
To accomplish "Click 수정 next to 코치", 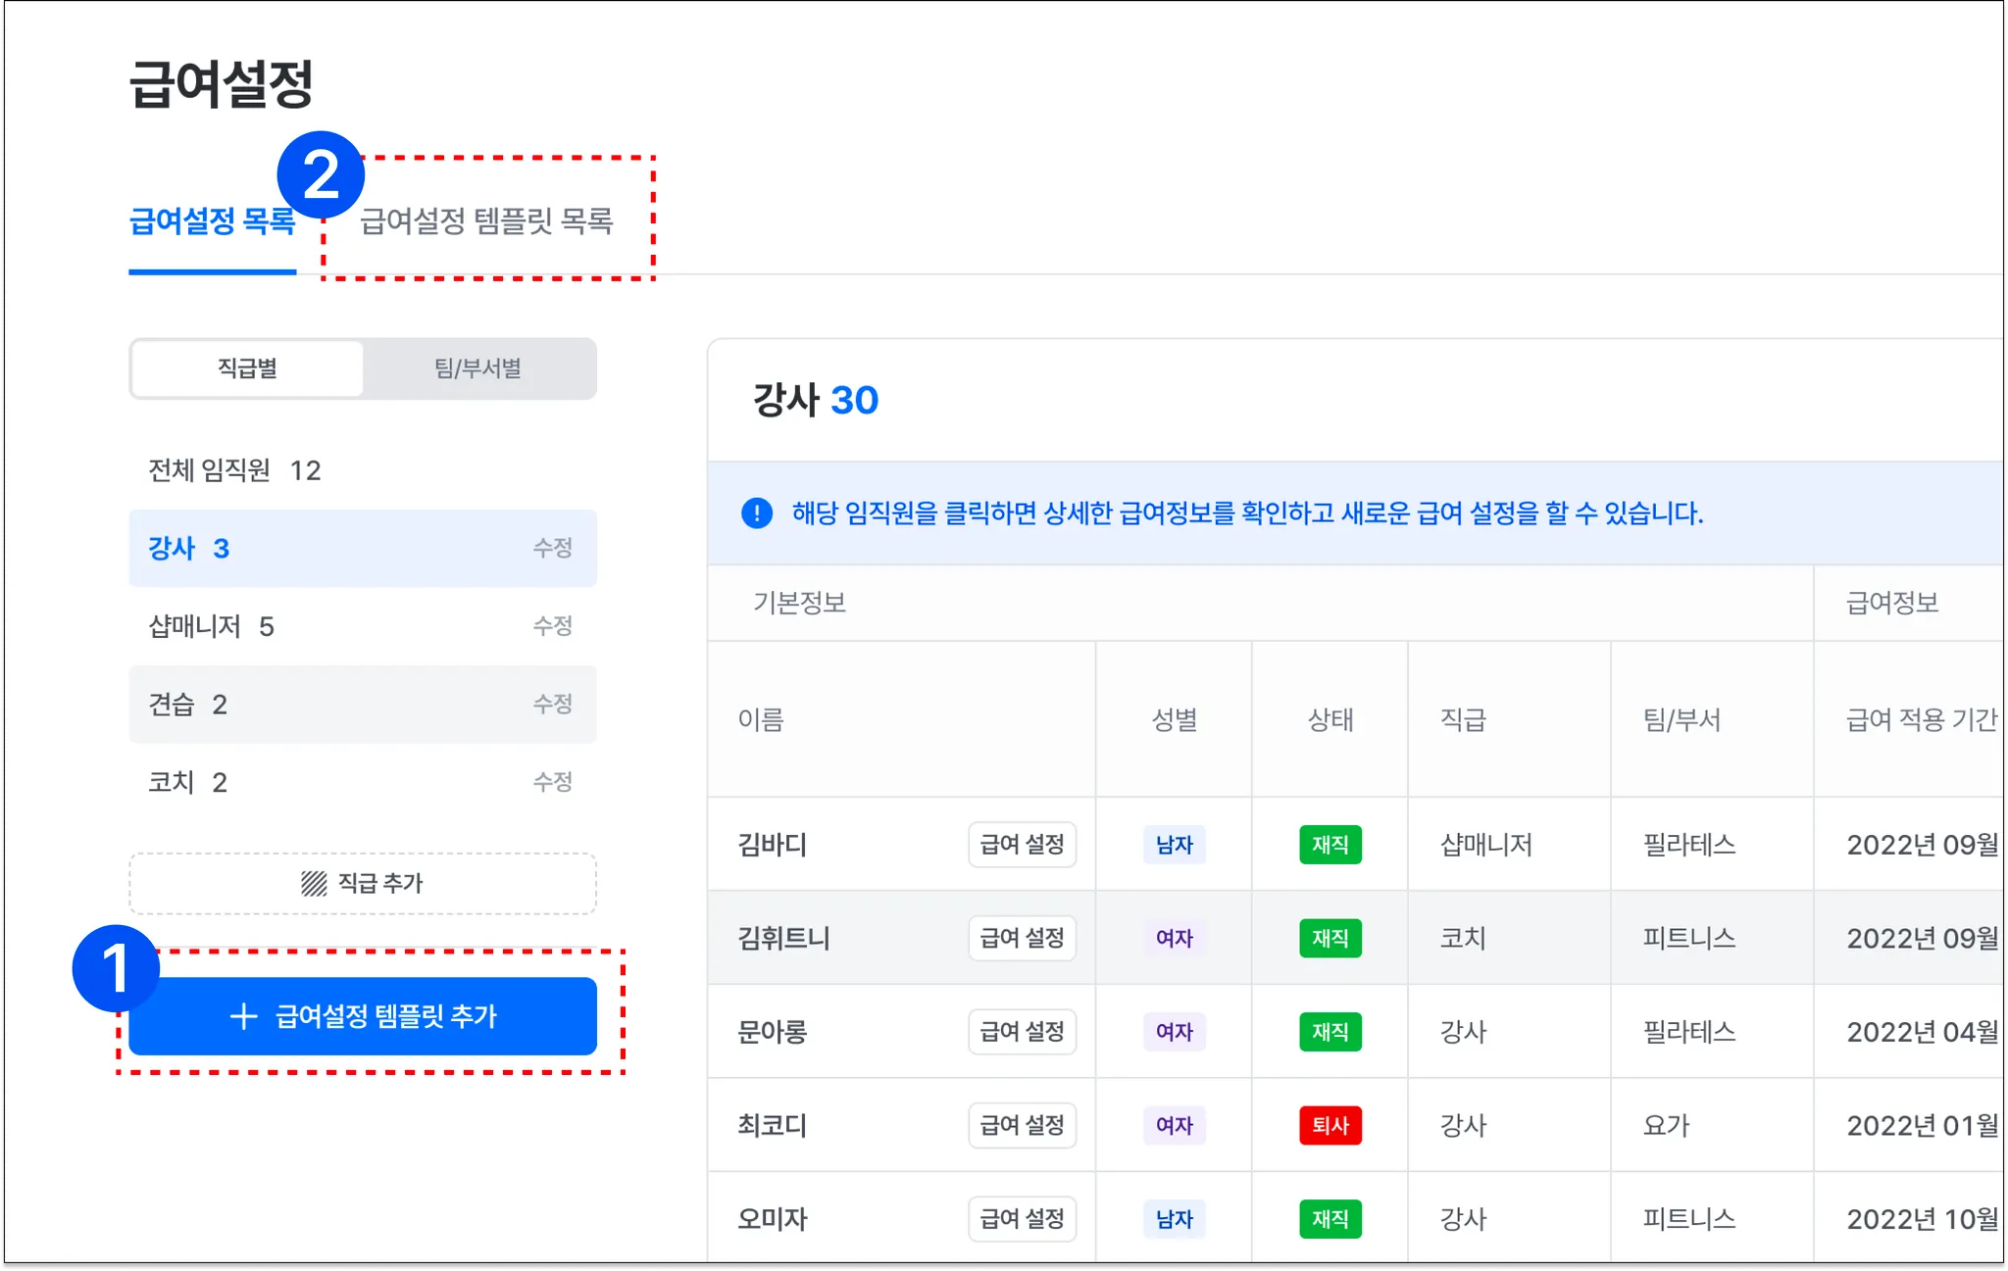I will tap(552, 782).
